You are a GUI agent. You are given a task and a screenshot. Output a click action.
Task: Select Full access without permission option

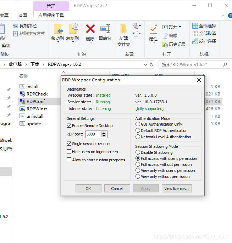[138, 164]
